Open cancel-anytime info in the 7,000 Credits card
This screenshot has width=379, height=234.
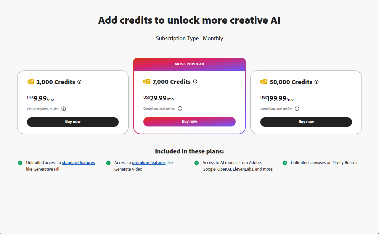(180, 108)
